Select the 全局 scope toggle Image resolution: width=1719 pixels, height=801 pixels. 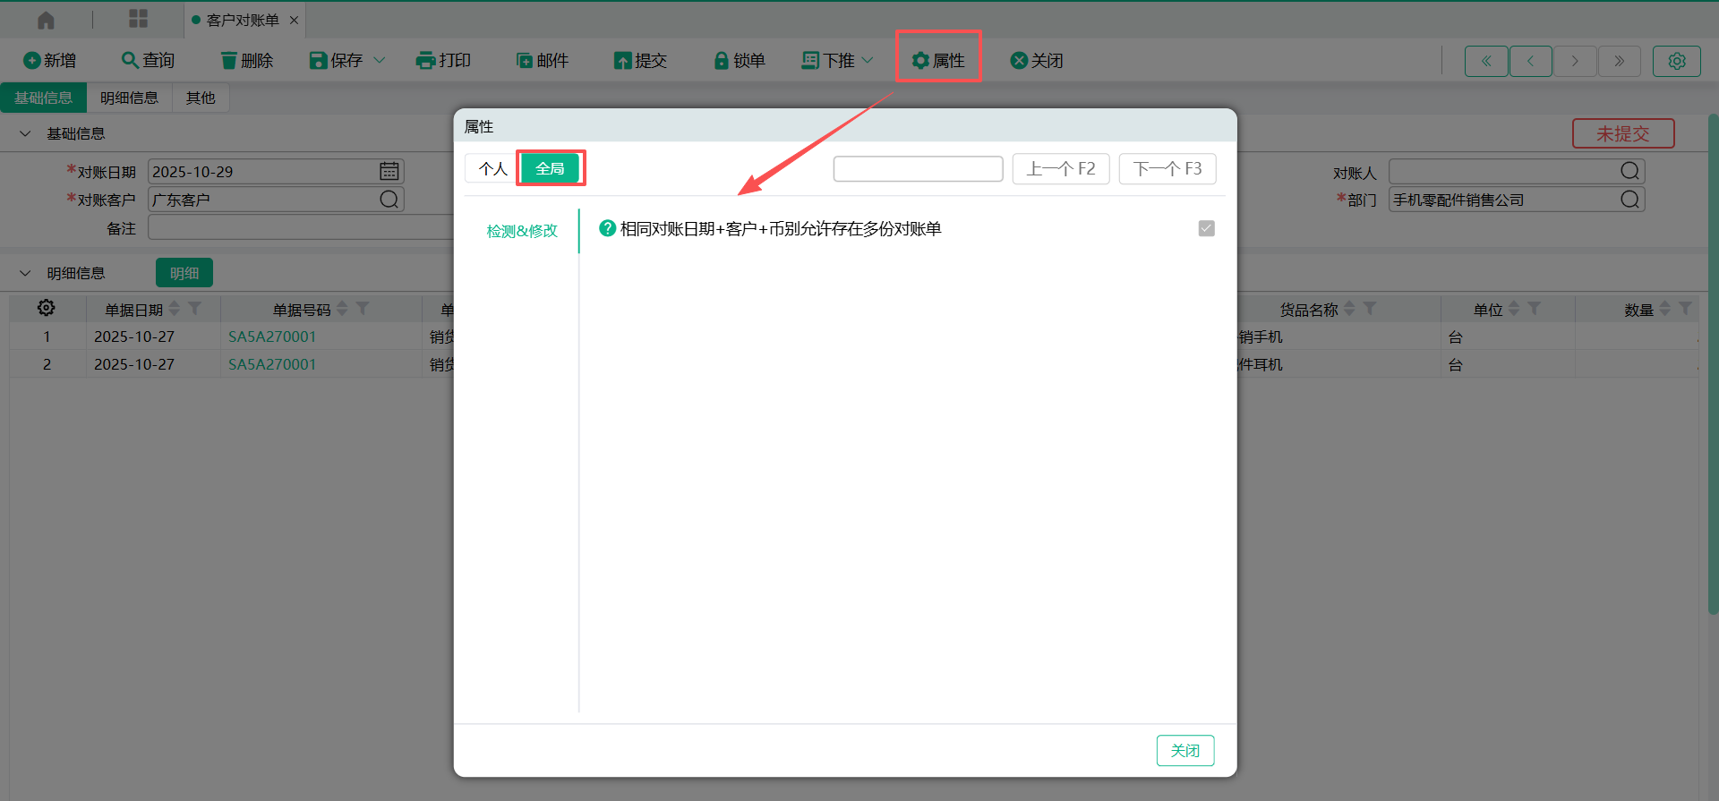pyautogui.click(x=550, y=168)
